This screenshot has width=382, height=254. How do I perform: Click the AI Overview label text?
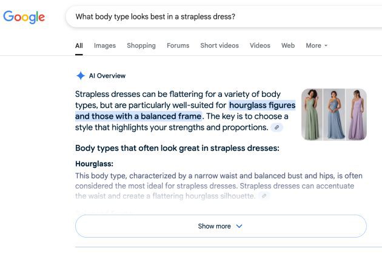pos(107,76)
